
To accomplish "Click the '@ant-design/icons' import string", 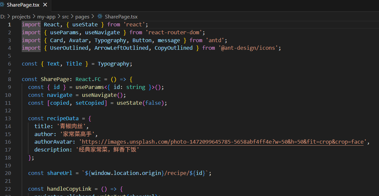I will pyautogui.click(x=248, y=48).
